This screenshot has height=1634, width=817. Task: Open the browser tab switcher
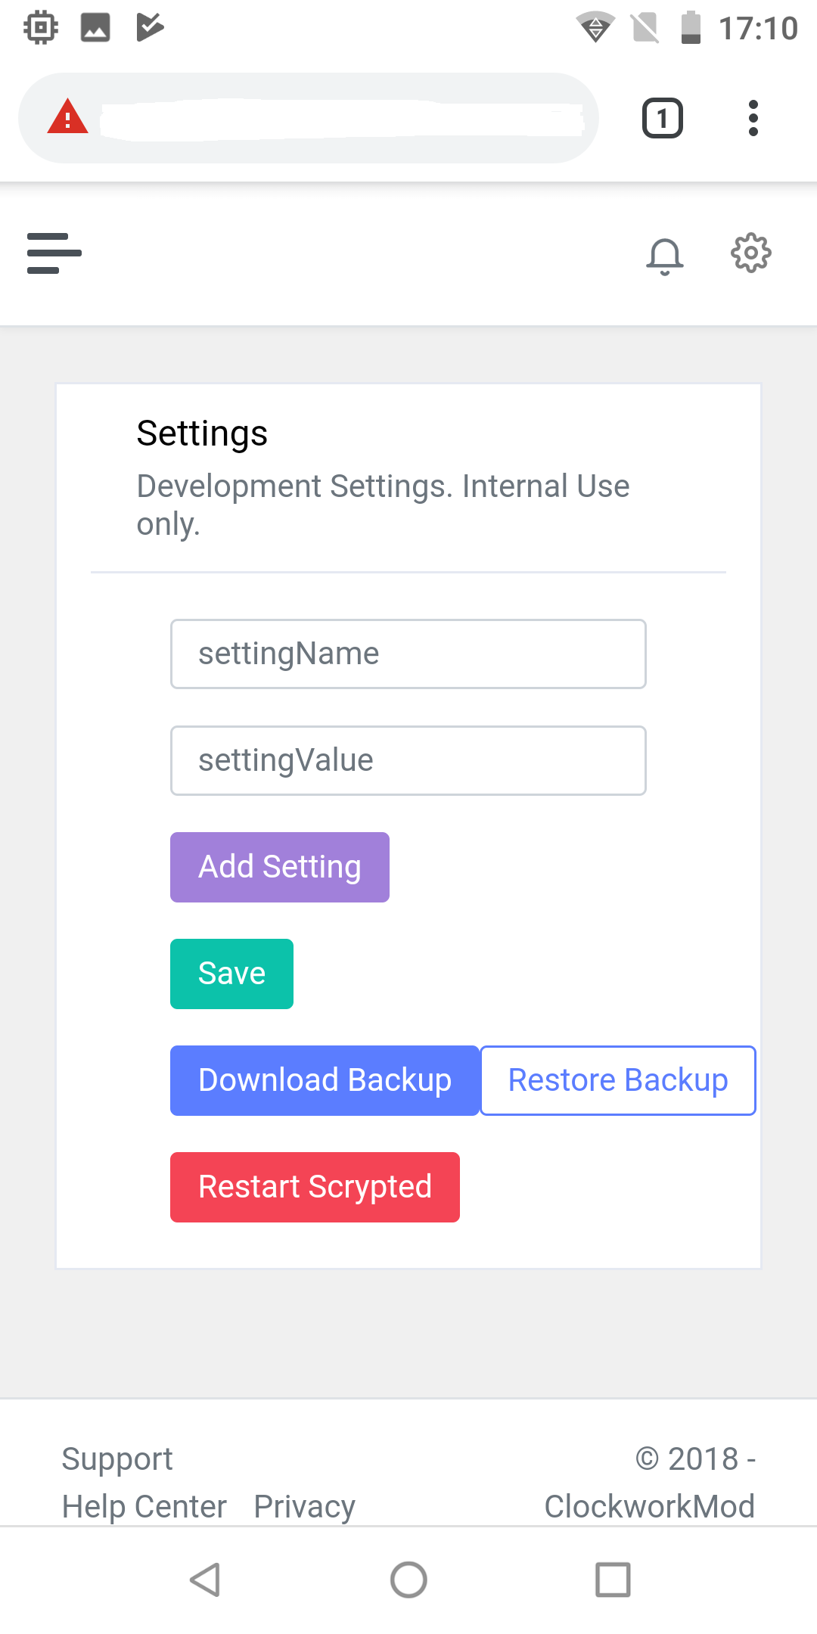[663, 118]
